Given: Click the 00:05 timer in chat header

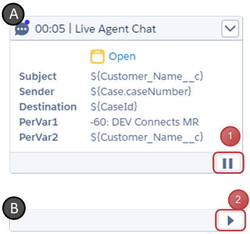Looking at the screenshot, I should tap(50, 29).
